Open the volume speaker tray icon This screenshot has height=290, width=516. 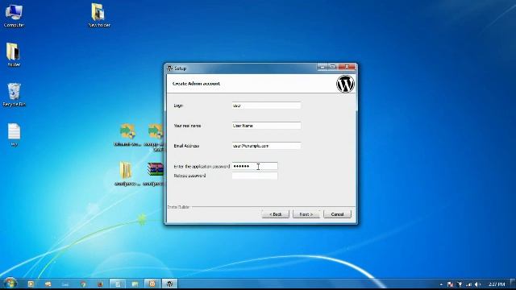point(478,284)
